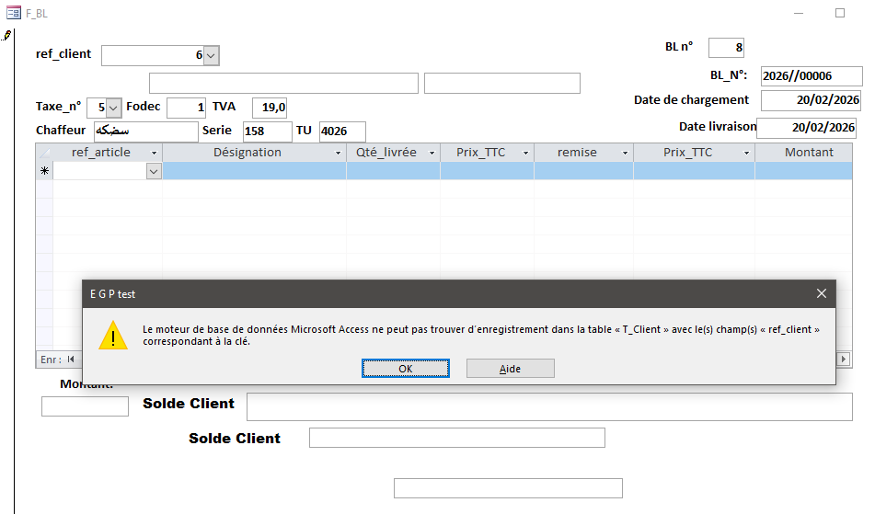Go to first record in Enr navigator
This screenshot has width=875, height=514.
coord(71,359)
